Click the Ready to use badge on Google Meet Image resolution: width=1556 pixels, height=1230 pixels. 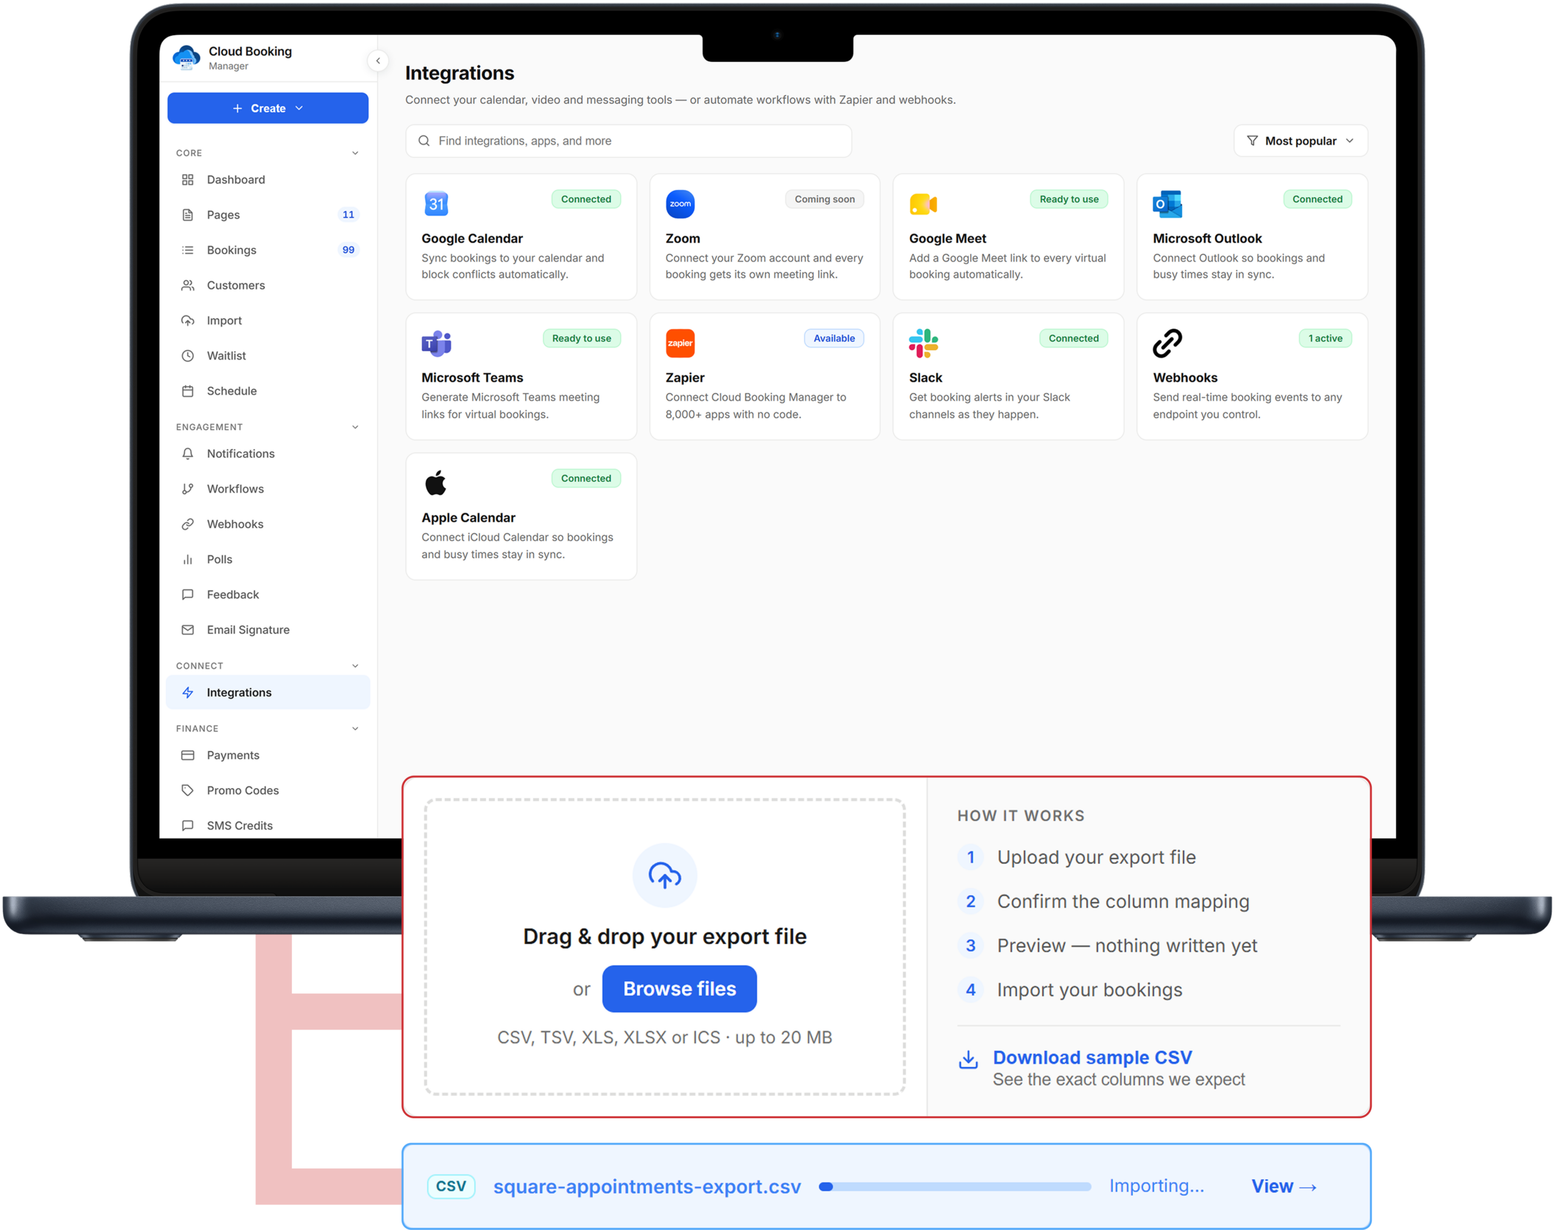1069,199
